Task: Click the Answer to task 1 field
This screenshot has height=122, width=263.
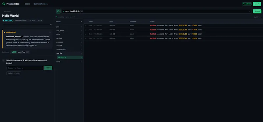Action: tap(25, 68)
